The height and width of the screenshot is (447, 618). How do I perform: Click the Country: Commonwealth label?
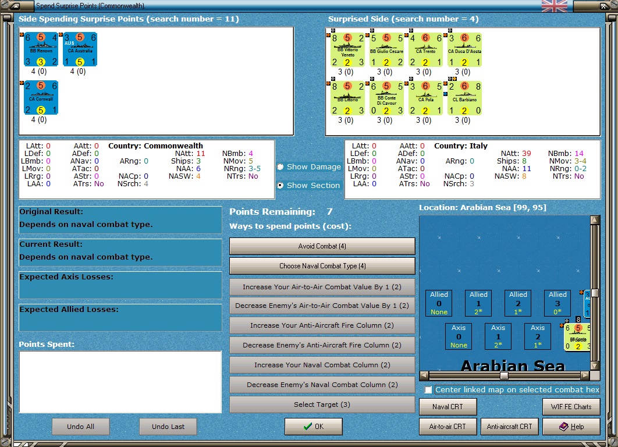pos(156,146)
